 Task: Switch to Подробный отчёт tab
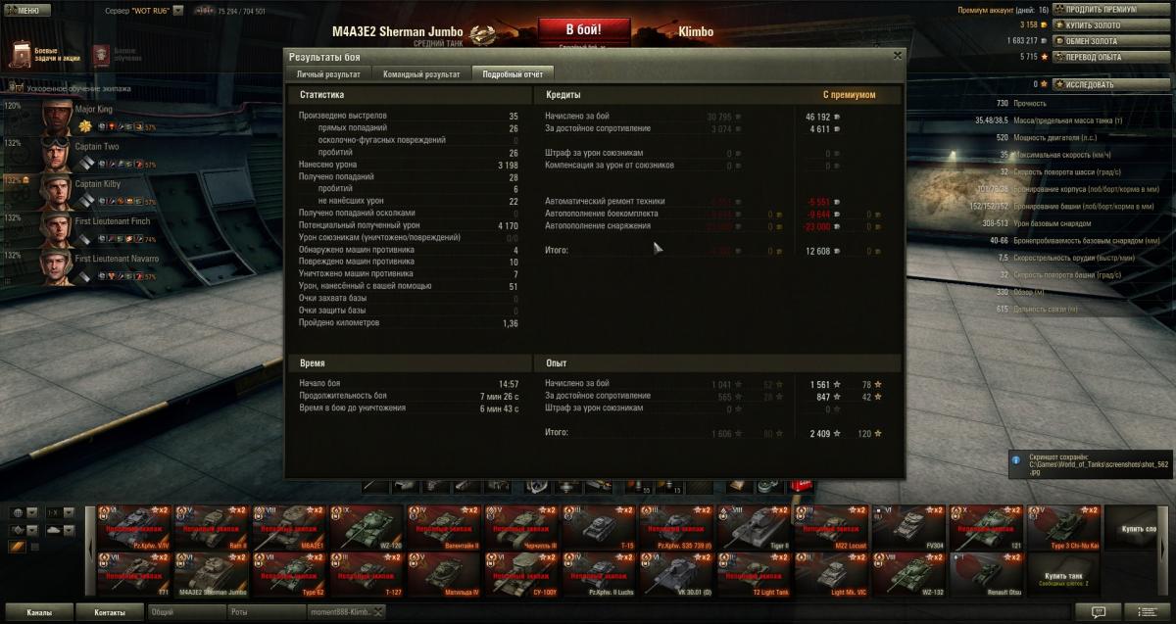[x=513, y=74]
